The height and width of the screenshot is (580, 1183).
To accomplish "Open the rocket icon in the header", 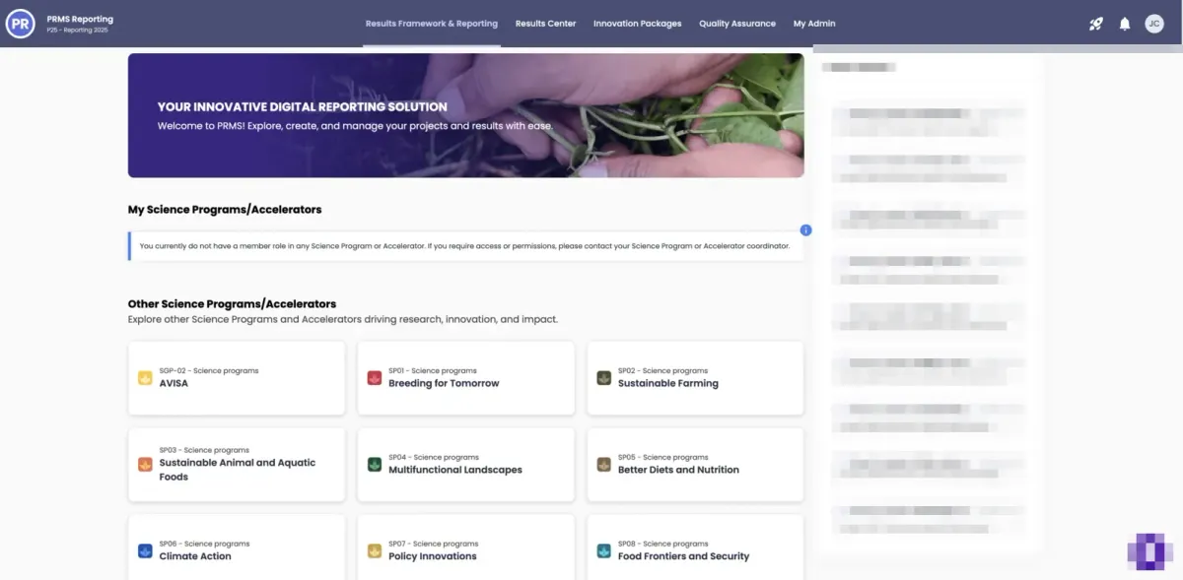I will pyautogui.click(x=1096, y=24).
